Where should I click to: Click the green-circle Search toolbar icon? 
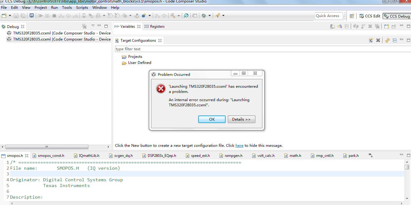click(186, 16)
